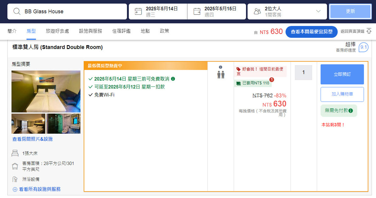
Task: Open the main bedroom photo thumbnail
Action: pyautogui.click(x=46, y=91)
